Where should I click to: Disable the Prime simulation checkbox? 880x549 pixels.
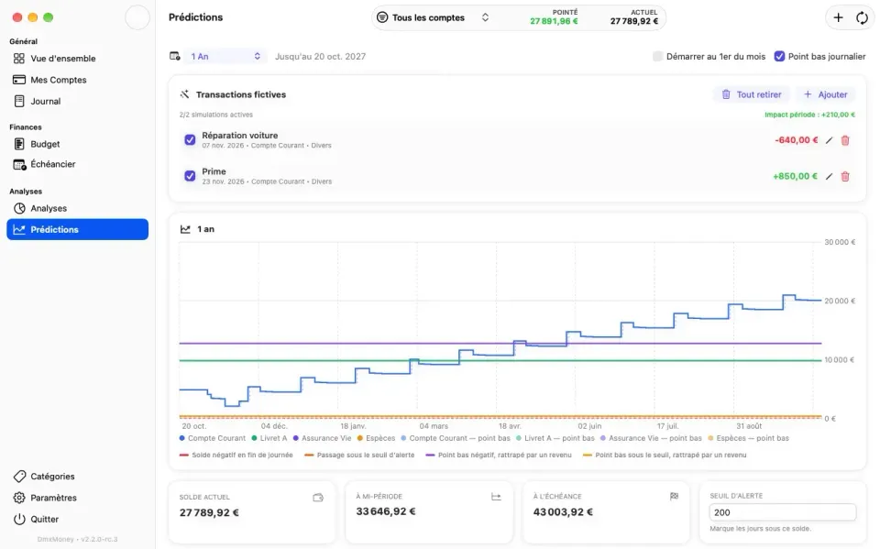(x=191, y=176)
